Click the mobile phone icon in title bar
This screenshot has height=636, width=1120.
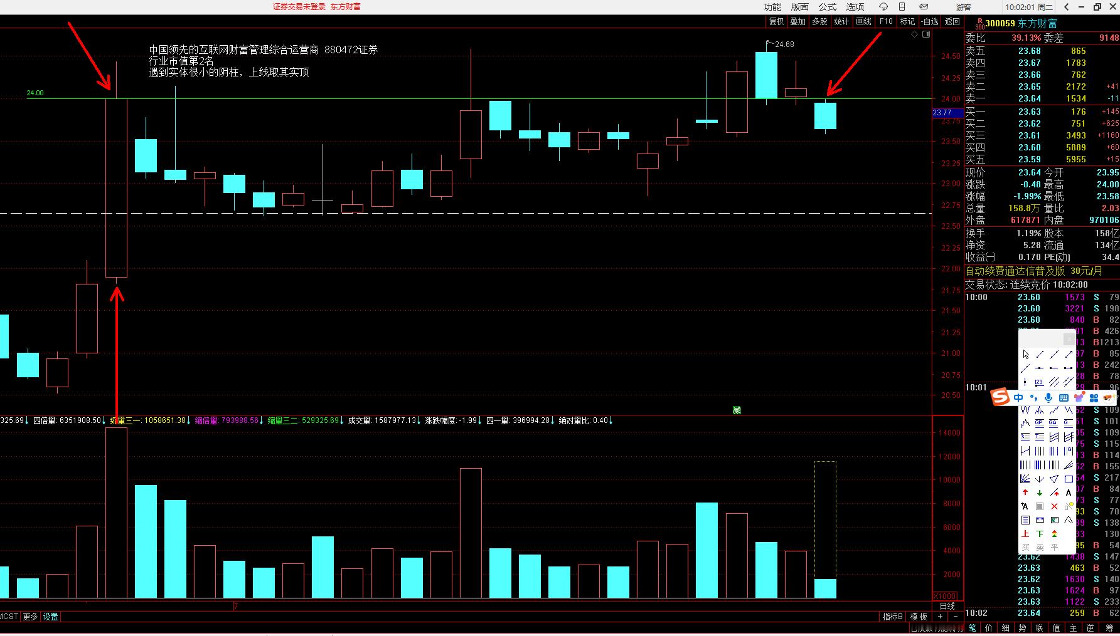tap(902, 7)
